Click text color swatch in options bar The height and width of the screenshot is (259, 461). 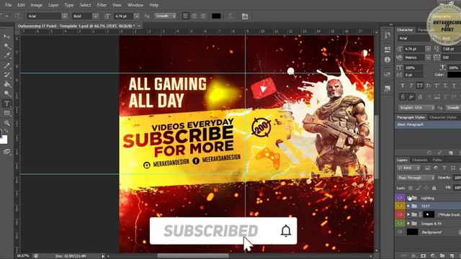(x=216, y=16)
